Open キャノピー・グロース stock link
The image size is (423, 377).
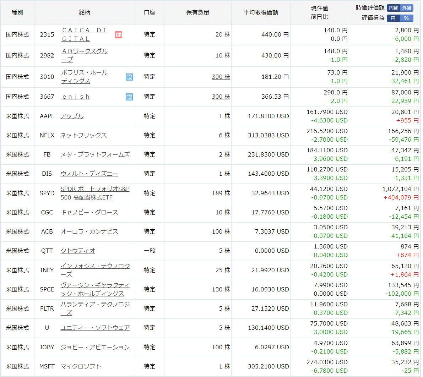click(89, 213)
